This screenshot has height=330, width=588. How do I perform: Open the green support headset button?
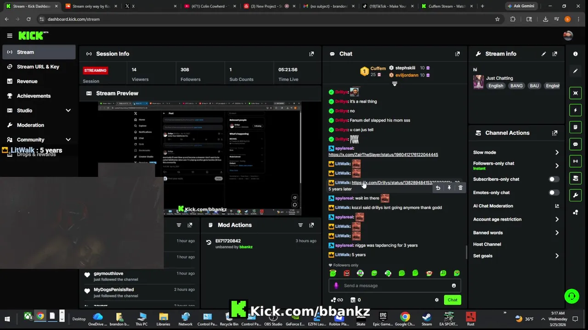[x=571, y=296]
